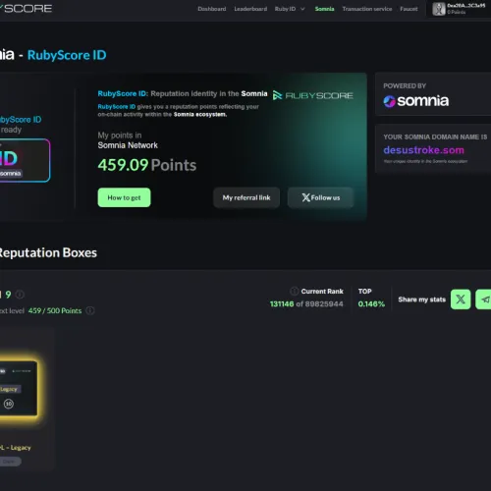Viewport: 491px width, 491px height.
Task: Click the Somnia logo in Powered By card
Action: tap(416, 101)
